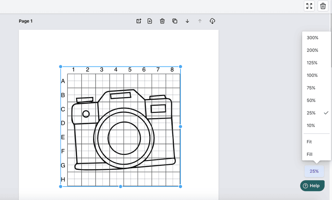This screenshot has width=332, height=200.
Task: Choose 100% zoom level
Action: pyautogui.click(x=316, y=75)
